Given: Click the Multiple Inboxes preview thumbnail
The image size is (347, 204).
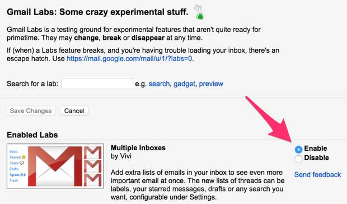Looking at the screenshot, I should coord(55,166).
